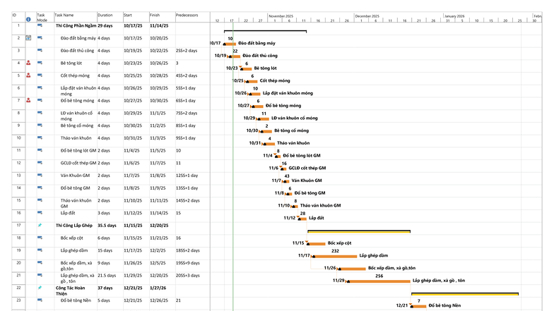This screenshot has height=311, width=554.
Task: Select summary task Thi Công Lắp Ghép
Action: pyautogui.click(x=74, y=226)
